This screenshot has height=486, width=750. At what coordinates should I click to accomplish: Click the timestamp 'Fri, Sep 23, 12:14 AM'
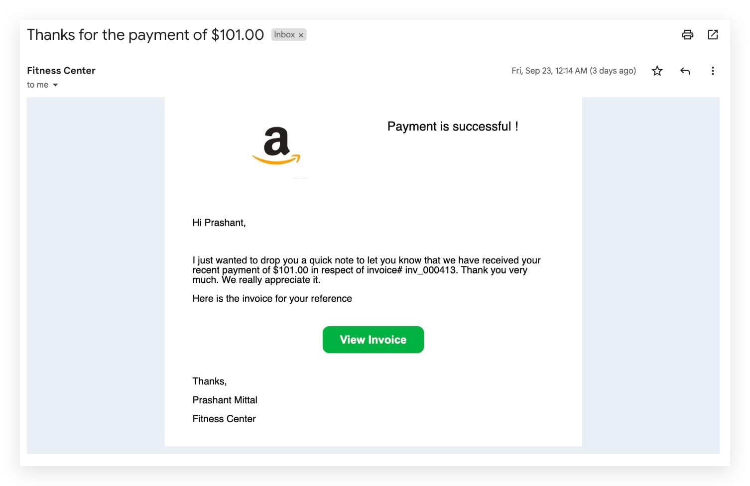(x=573, y=71)
